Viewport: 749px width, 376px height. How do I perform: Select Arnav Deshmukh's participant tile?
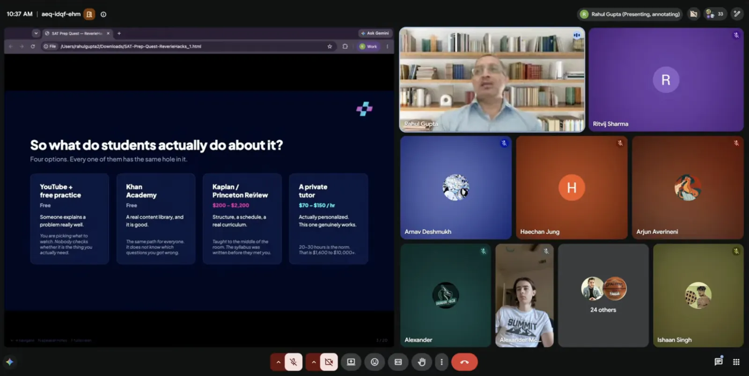pyautogui.click(x=456, y=188)
